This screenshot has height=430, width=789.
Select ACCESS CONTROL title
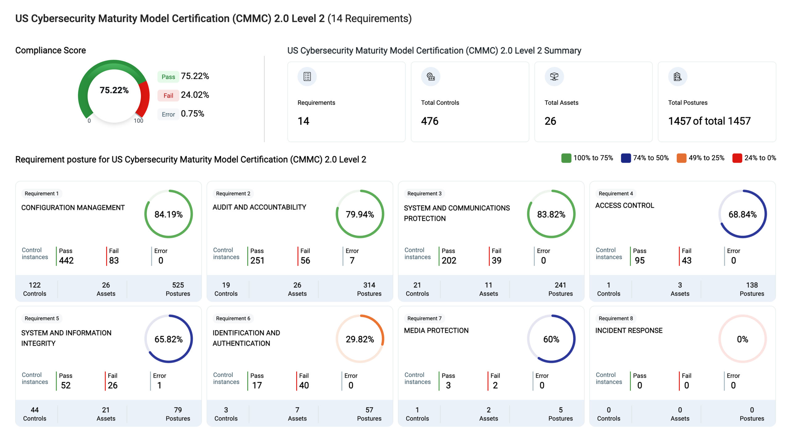(x=624, y=205)
